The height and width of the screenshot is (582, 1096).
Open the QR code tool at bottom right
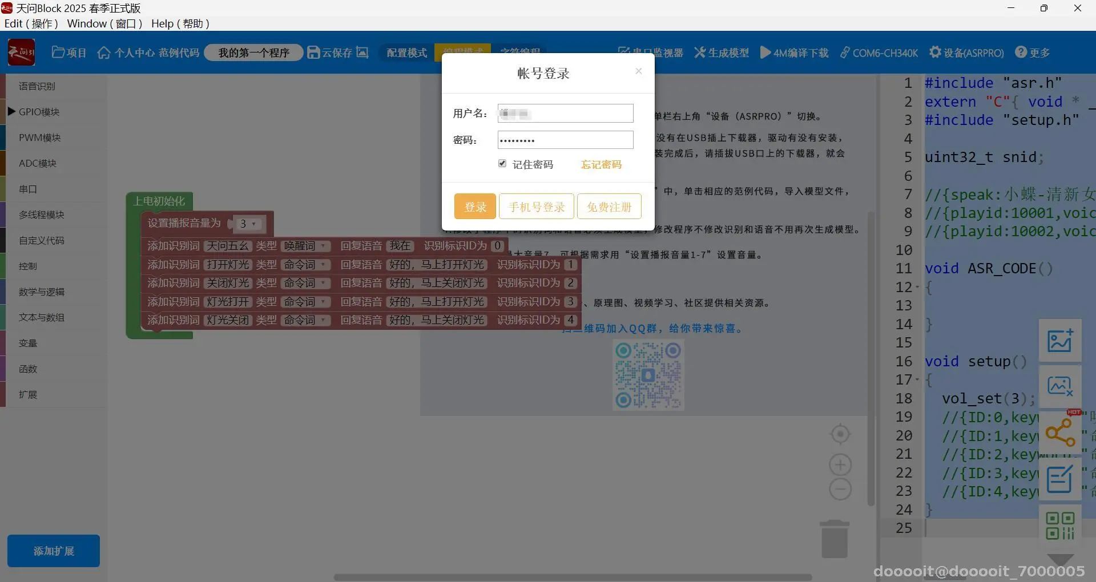(x=1059, y=524)
